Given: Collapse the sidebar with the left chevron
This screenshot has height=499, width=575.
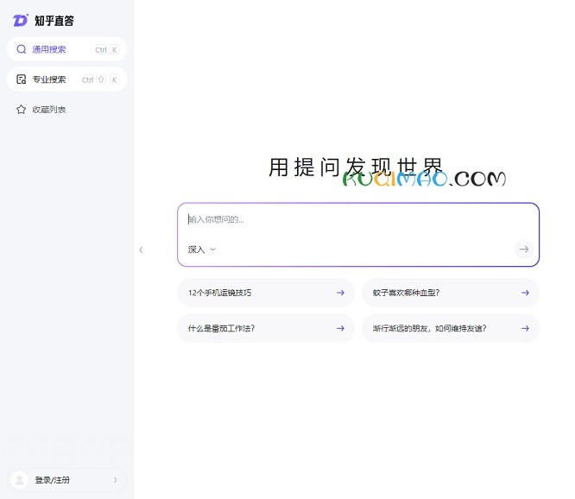Looking at the screenshot, I should tap(142, 249).
